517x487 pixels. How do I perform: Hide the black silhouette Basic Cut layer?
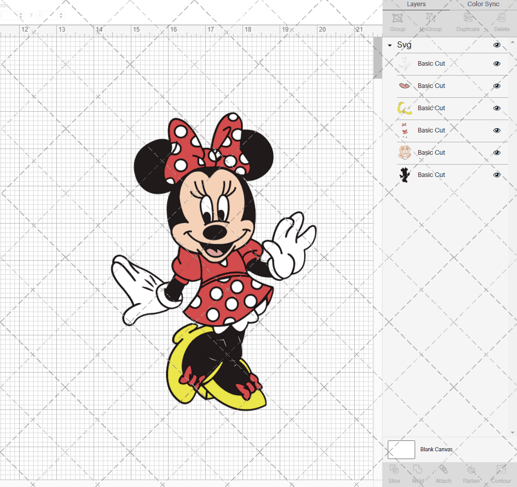pyautogui.click(x=497, y=174)
